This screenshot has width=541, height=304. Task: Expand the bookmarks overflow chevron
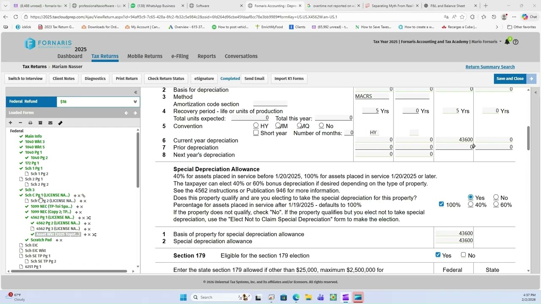pos(497,27)
